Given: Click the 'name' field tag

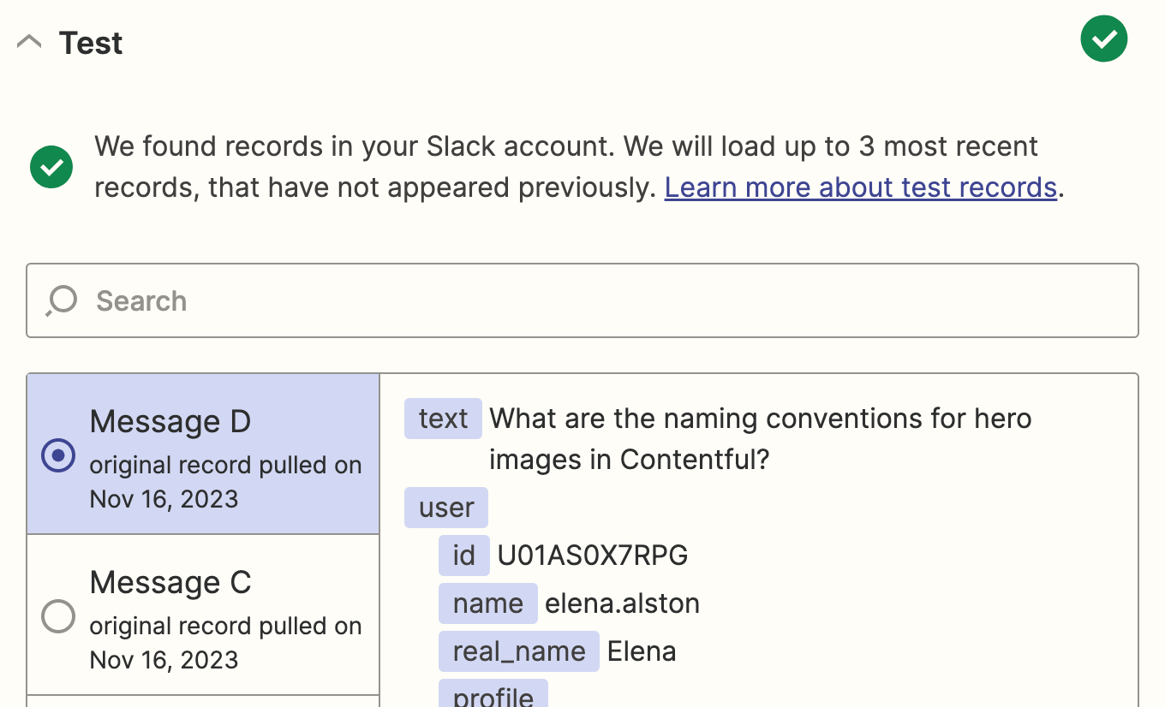Looking at the screenshot, I should coord(487,603).
